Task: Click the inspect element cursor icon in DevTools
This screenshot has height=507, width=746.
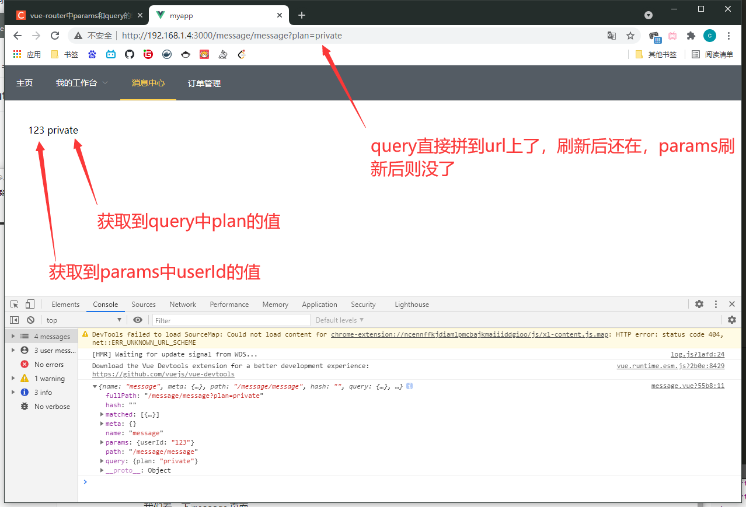Action: click(x=13, y=304)
